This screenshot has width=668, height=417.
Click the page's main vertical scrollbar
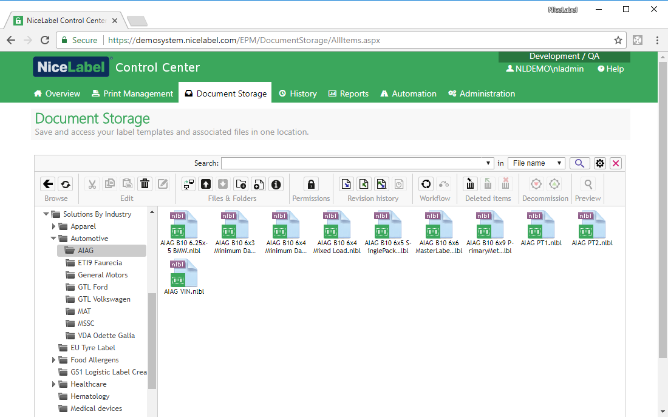tap(663, 209)
